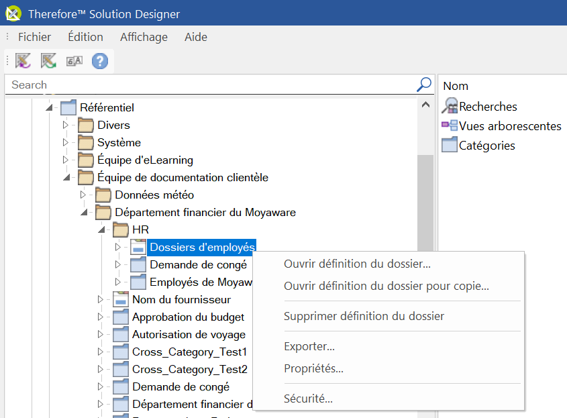Open the Aide menu
The image size is (567, 418).
pyautogui.click(x=196, y=37)
